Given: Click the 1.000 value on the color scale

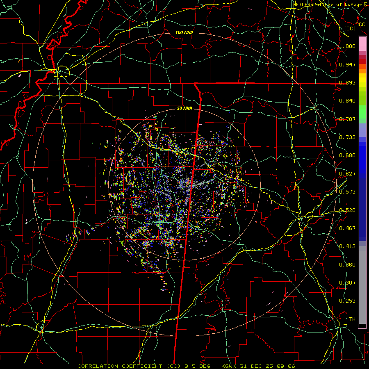Looking at the screenshot, I should pos(347,46).
